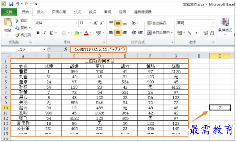Click the phonetic guide 文 icon
The image size is (237, 142).
pos(98,33)
